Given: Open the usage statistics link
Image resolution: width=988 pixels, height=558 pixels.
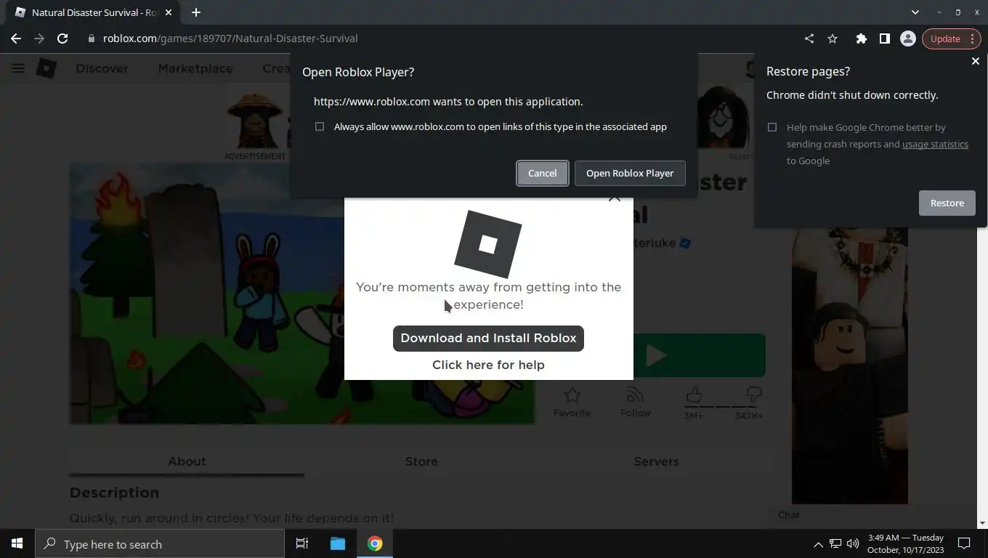Looking at the screenshot, I should 935,144.
